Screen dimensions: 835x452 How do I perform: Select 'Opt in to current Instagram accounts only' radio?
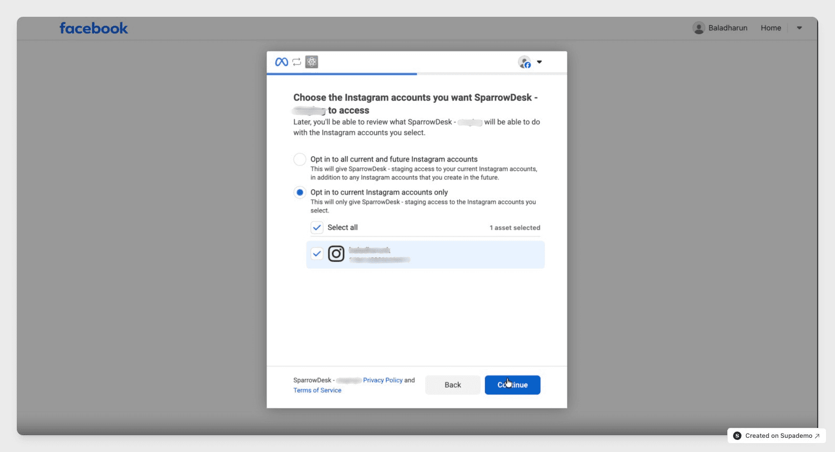(x=300, y=192)
